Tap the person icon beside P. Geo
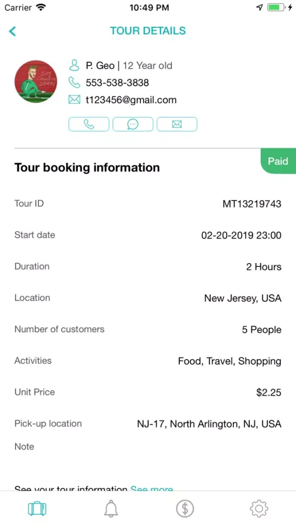The image size is (296, 526). pyautogui.click(x=74, y=65)
